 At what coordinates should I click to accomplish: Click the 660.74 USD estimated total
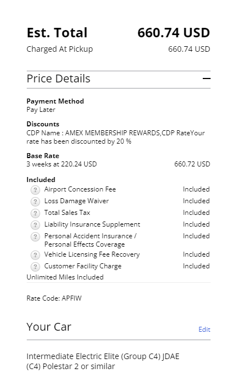pyautogui.click(x=174, y=32)
